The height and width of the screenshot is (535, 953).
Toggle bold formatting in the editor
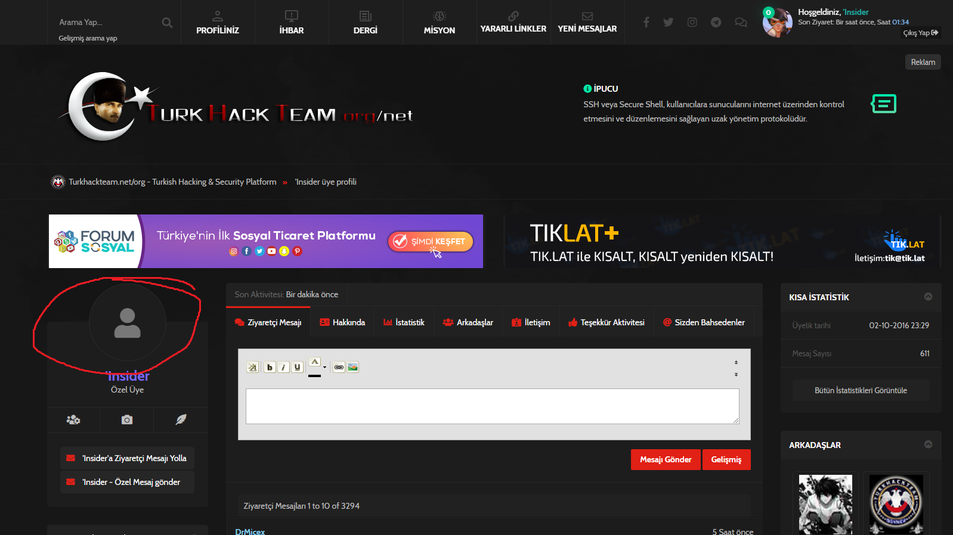click(270, 367)
